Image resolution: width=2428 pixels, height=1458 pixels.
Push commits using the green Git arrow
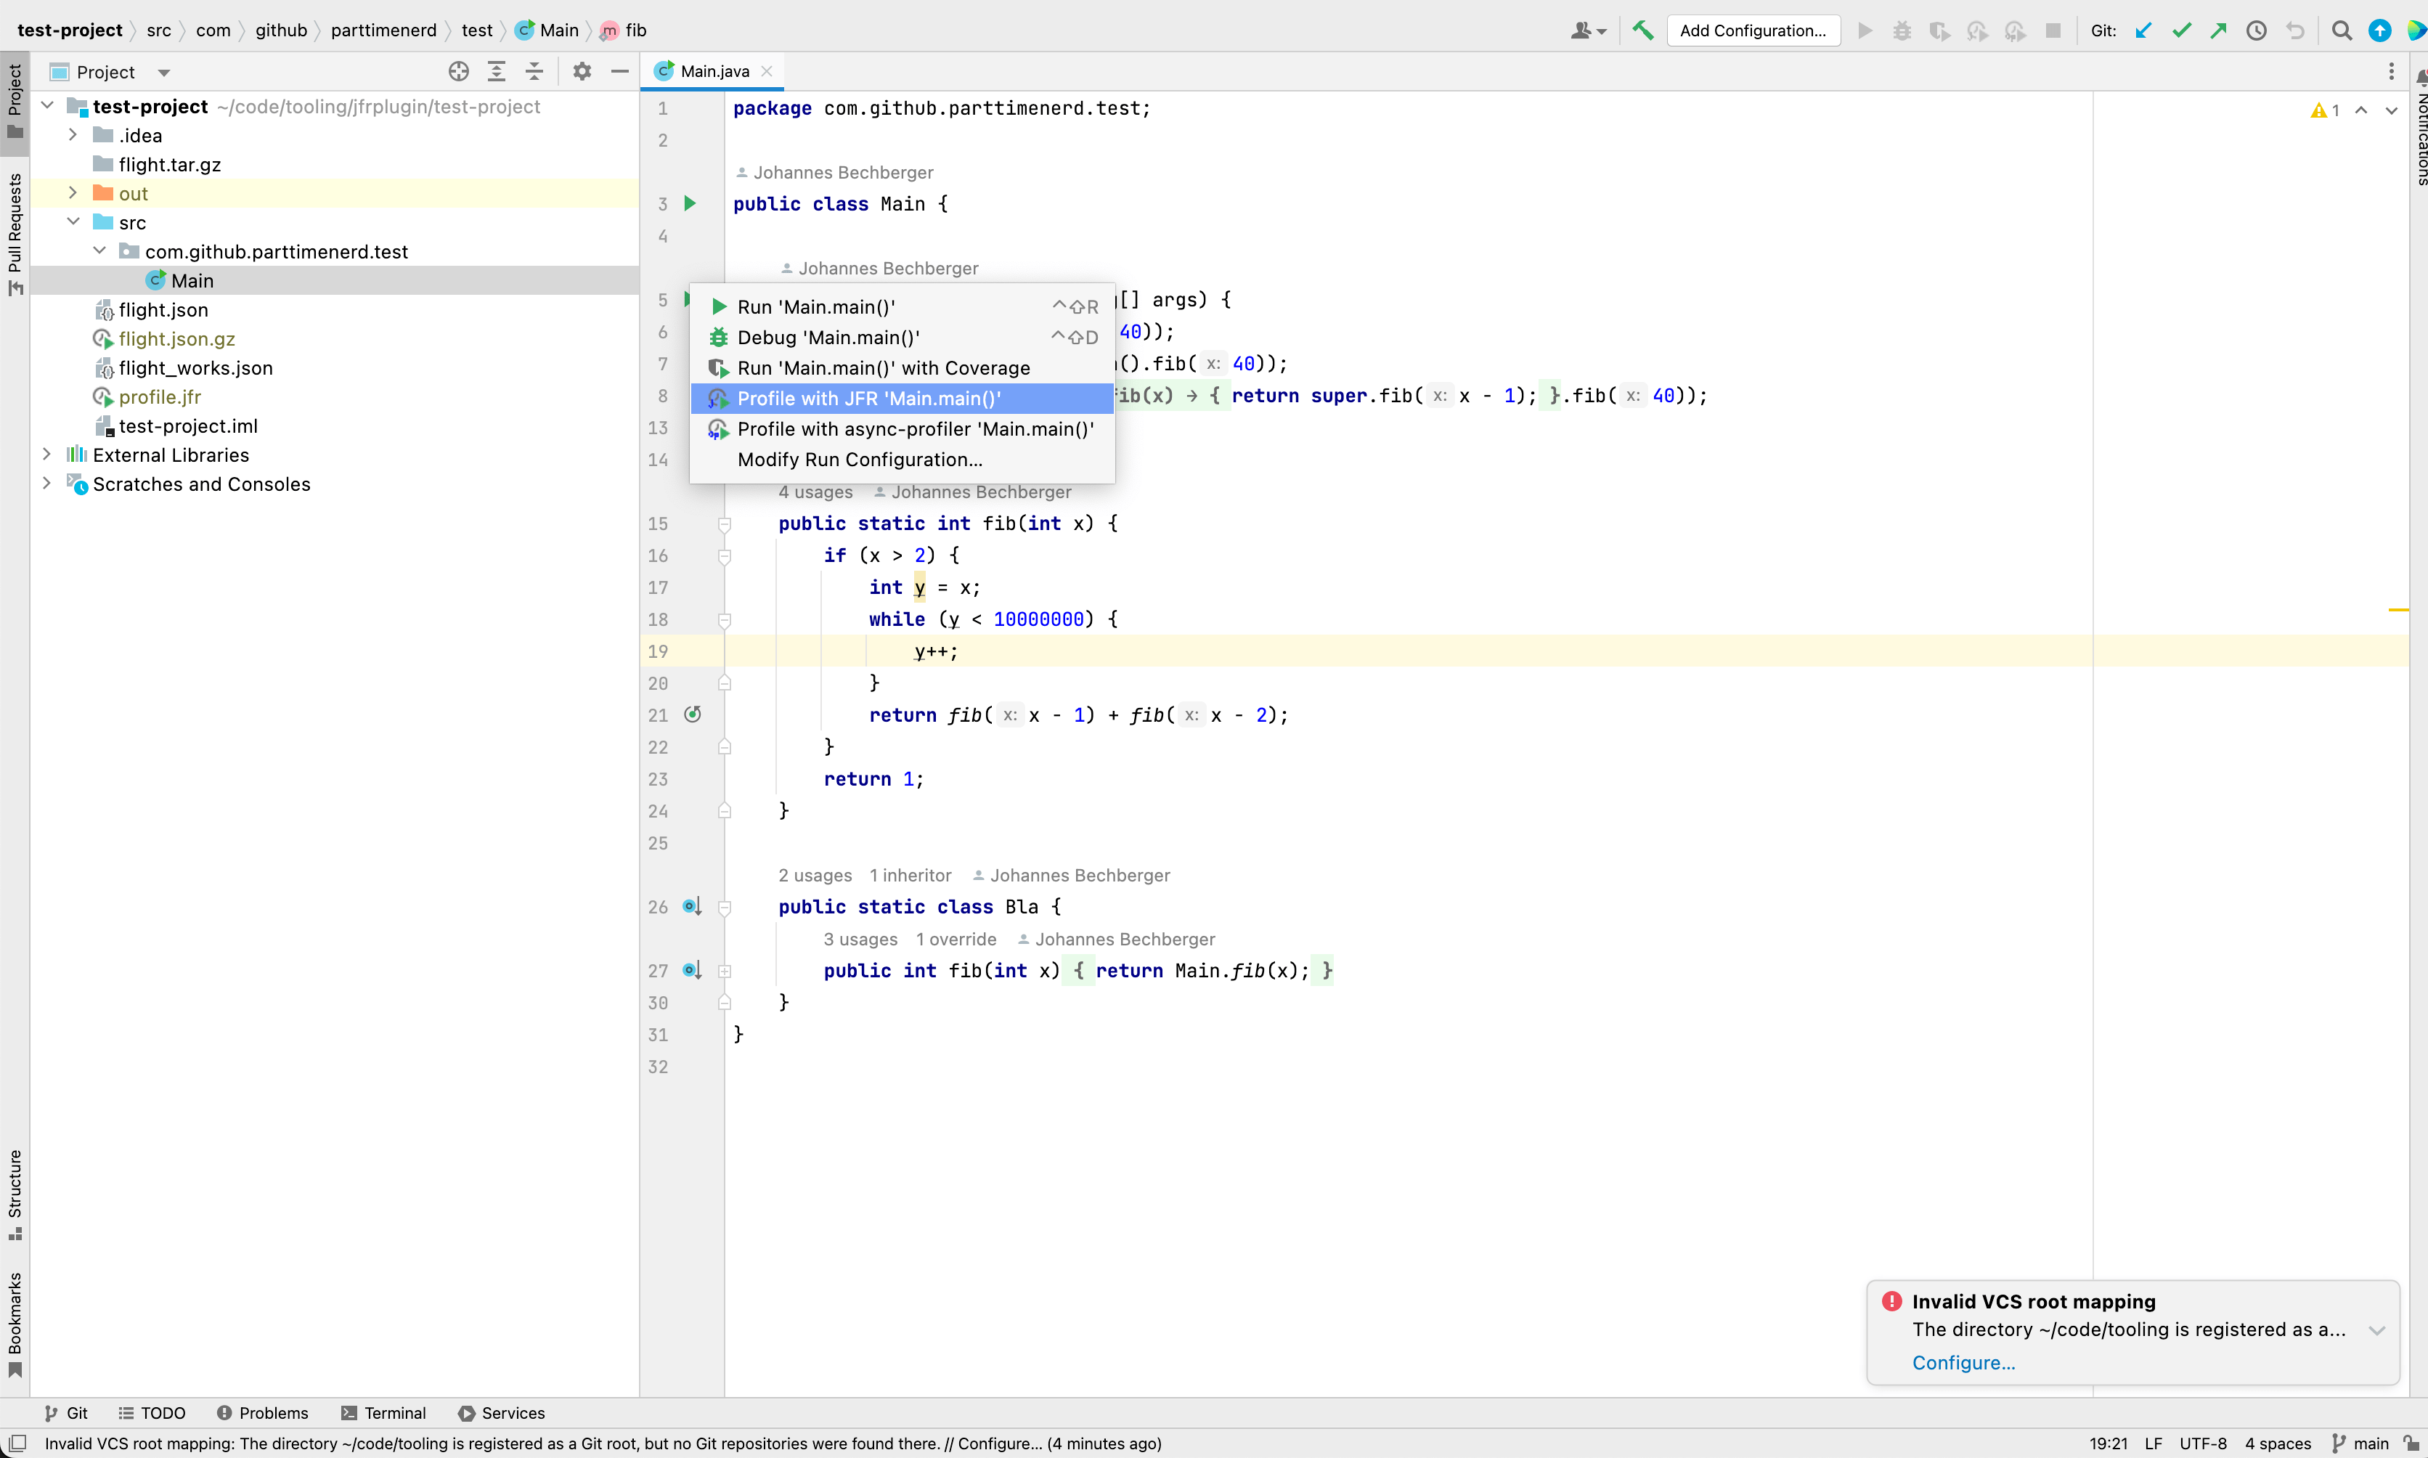(2218, 30)
